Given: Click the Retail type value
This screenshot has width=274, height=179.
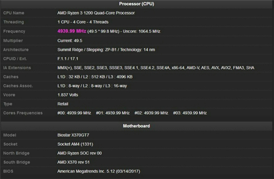Looking at the screenshot, I should point(63,104).
